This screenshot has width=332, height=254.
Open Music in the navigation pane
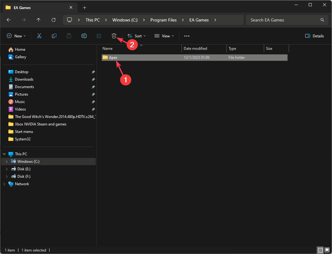click(x=20, y=102)
